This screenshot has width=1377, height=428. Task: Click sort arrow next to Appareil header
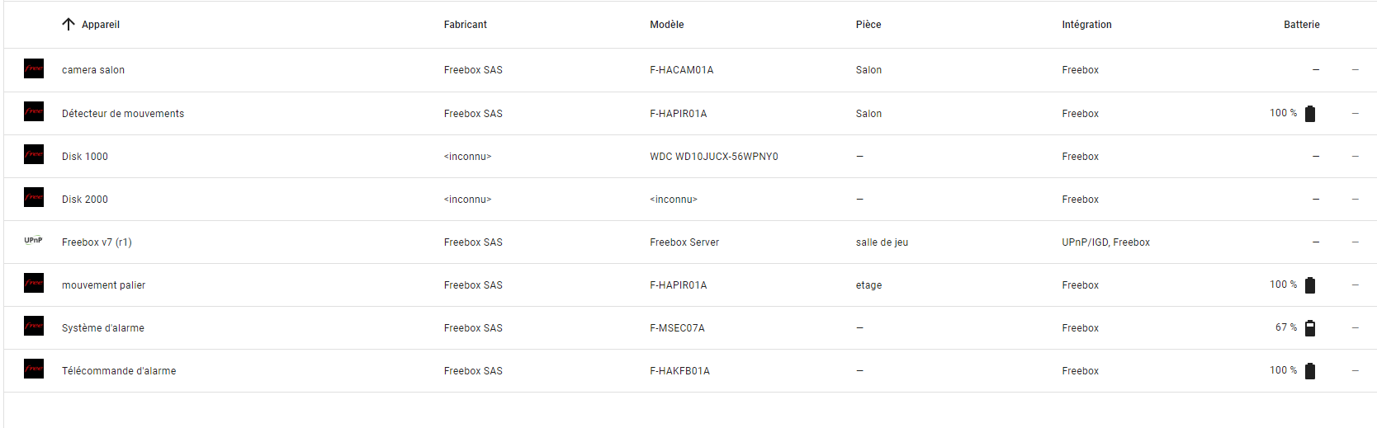[69, 24]
